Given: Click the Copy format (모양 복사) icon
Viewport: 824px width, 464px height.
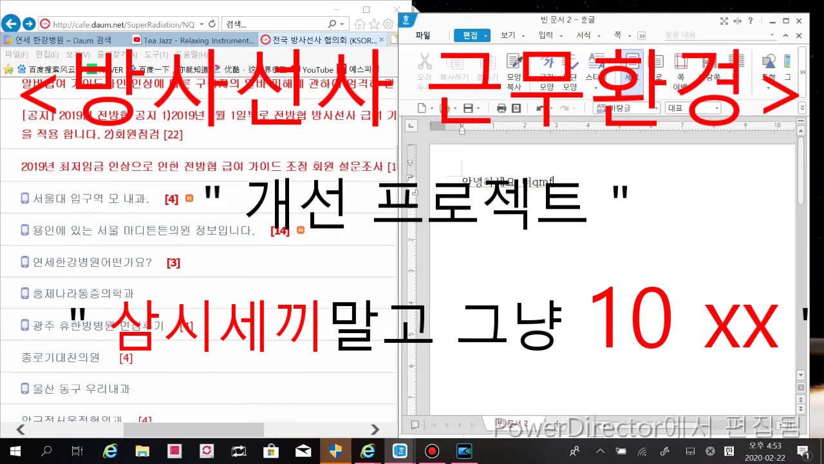Looking at the screenshot, I should point(514,62).
